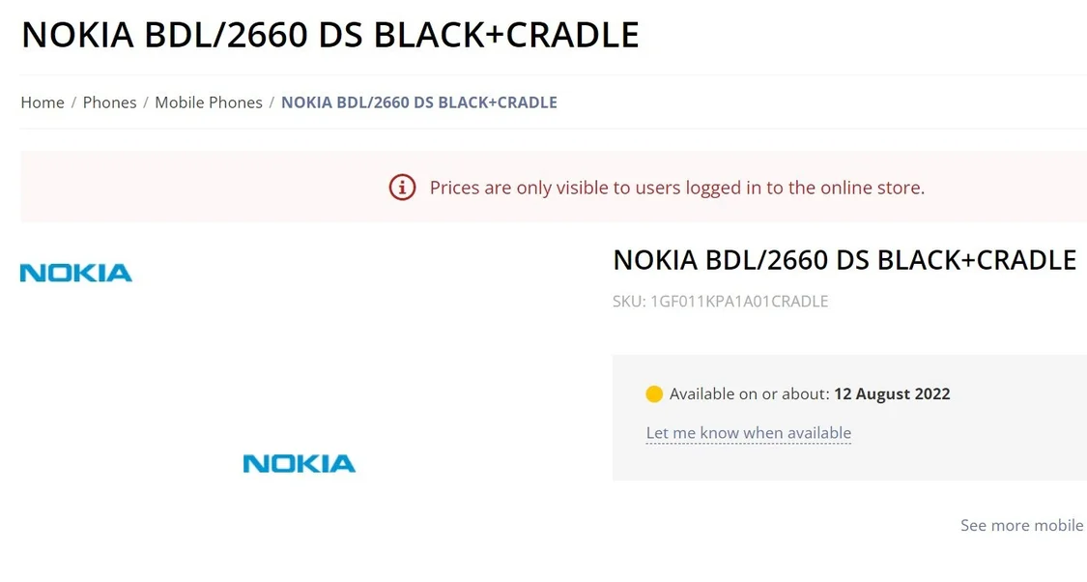
Task: Click the product name heading above SKU
Action: 844,260
